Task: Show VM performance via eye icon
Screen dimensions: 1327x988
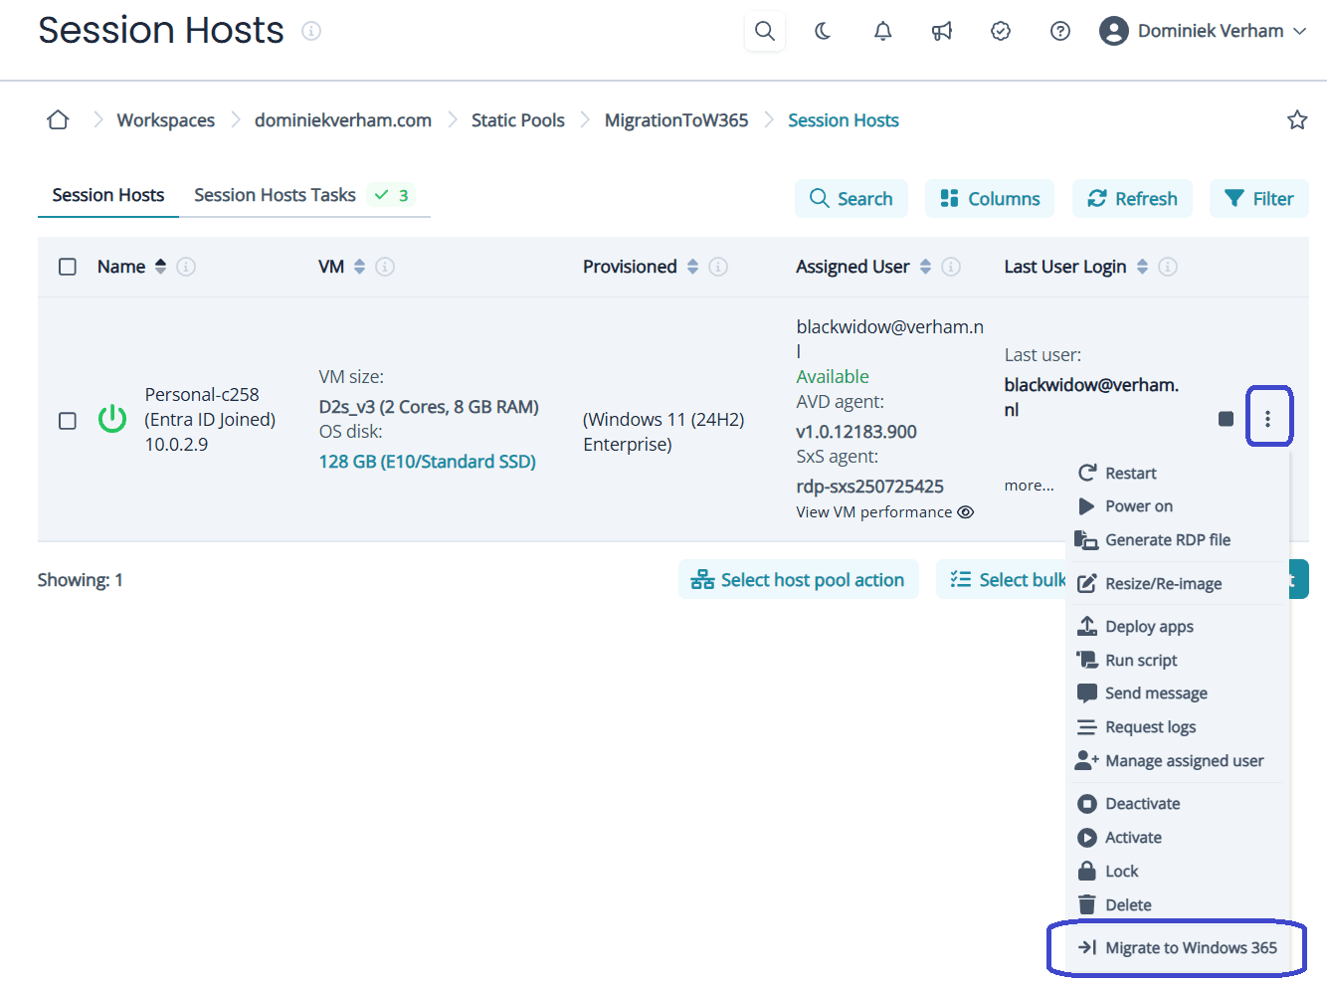Action: [965, 512]
